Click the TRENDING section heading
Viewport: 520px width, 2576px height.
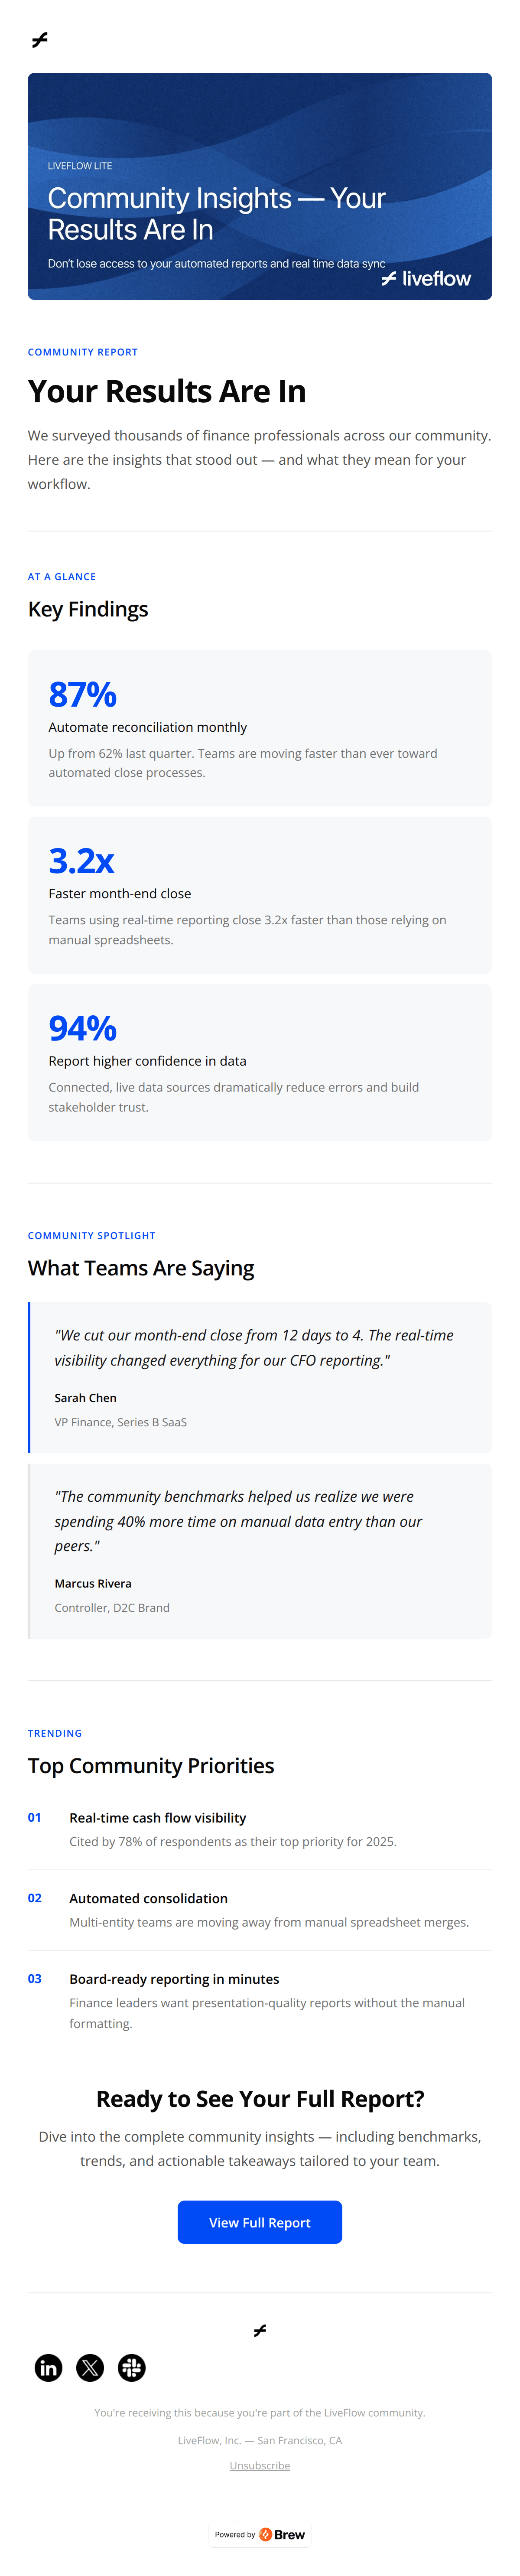pyautogui.click(x=55, y=1733)
